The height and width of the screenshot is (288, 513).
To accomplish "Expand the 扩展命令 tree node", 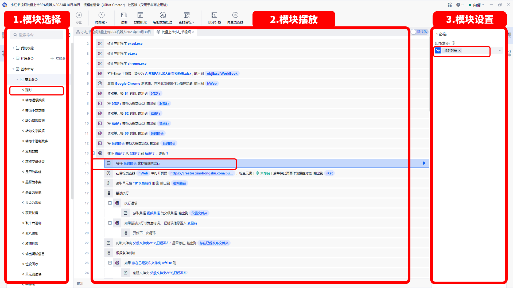I will point(13,58).
